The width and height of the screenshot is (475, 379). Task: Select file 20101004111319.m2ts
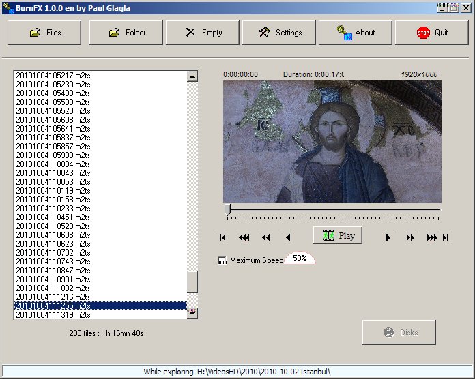(x=100, y=314)
